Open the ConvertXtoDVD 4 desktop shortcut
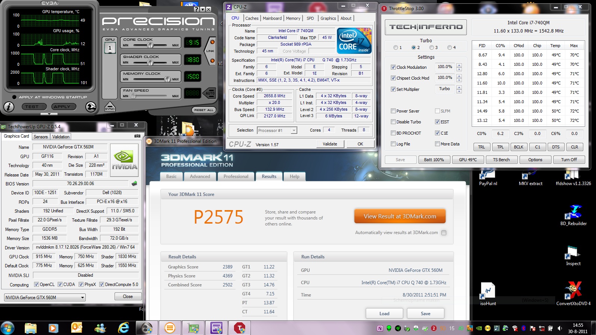This screenshot has width=596, height=335. point(573,294)
